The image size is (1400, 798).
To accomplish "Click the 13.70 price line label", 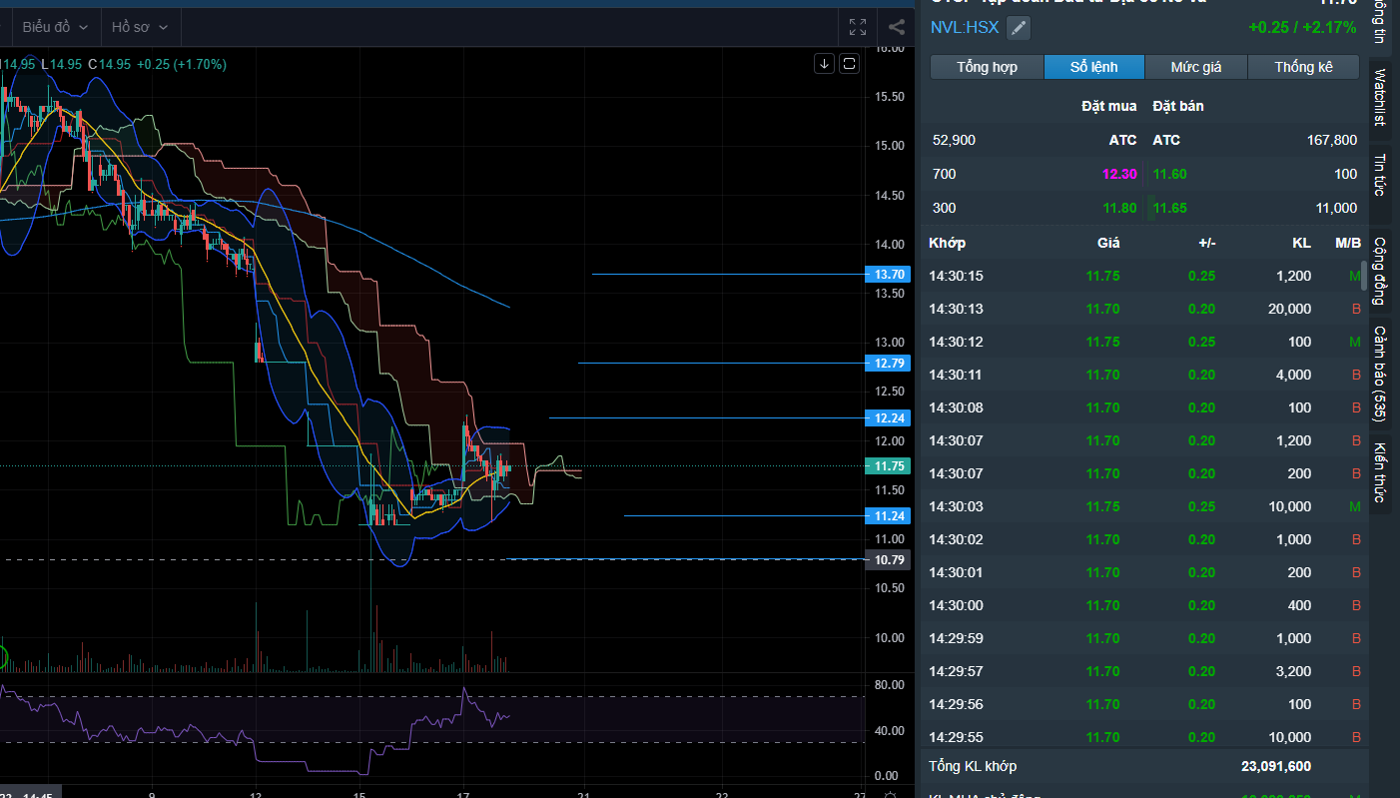I will (889, 274).
